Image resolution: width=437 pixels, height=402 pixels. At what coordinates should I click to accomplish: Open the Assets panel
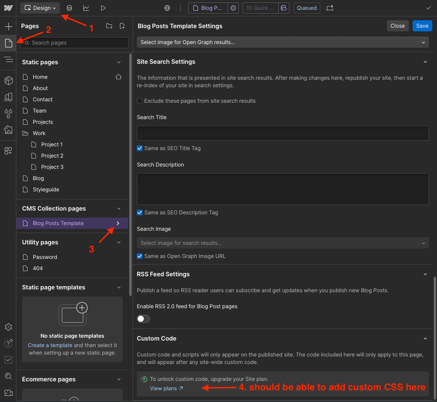coord(8,130)
